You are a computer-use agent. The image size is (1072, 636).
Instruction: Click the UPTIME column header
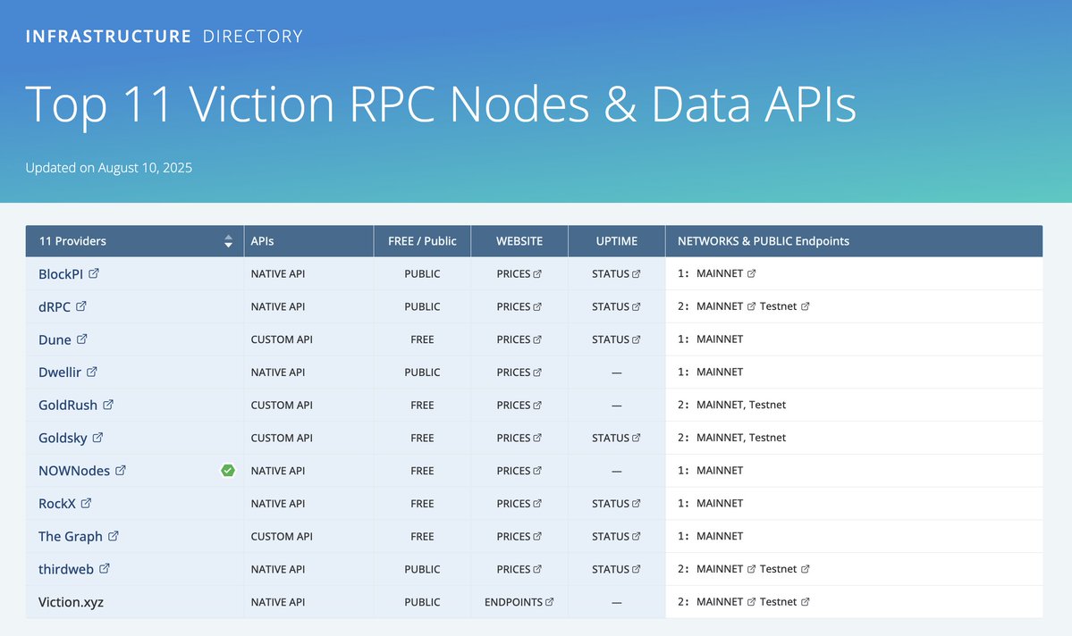point(616,241)
